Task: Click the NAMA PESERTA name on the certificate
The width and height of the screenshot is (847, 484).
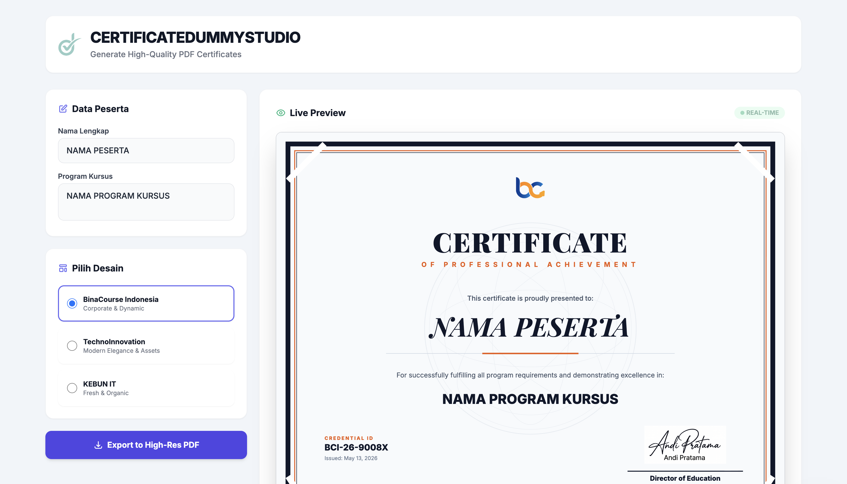Action: coord(529,327)
